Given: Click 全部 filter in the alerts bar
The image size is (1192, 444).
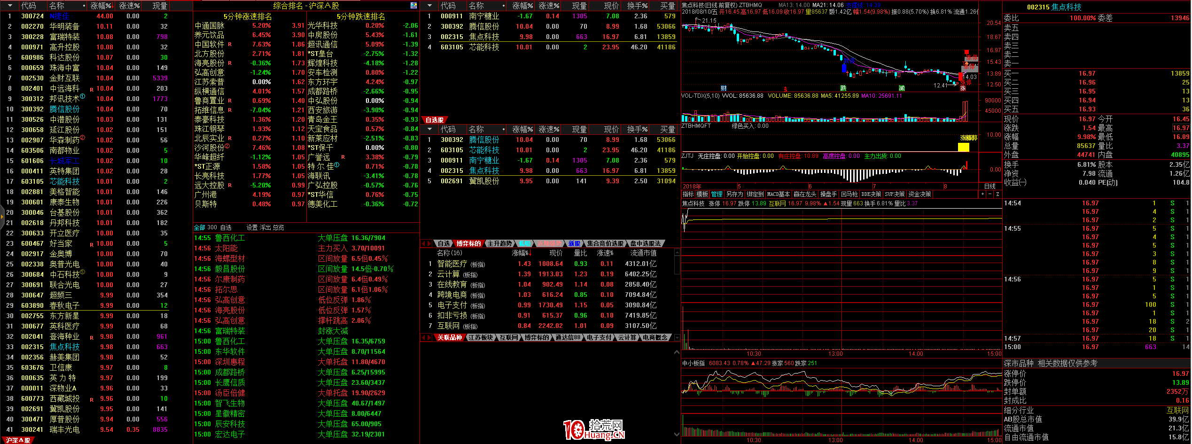Looking at the screenshot, I should (x=199, y=227).
